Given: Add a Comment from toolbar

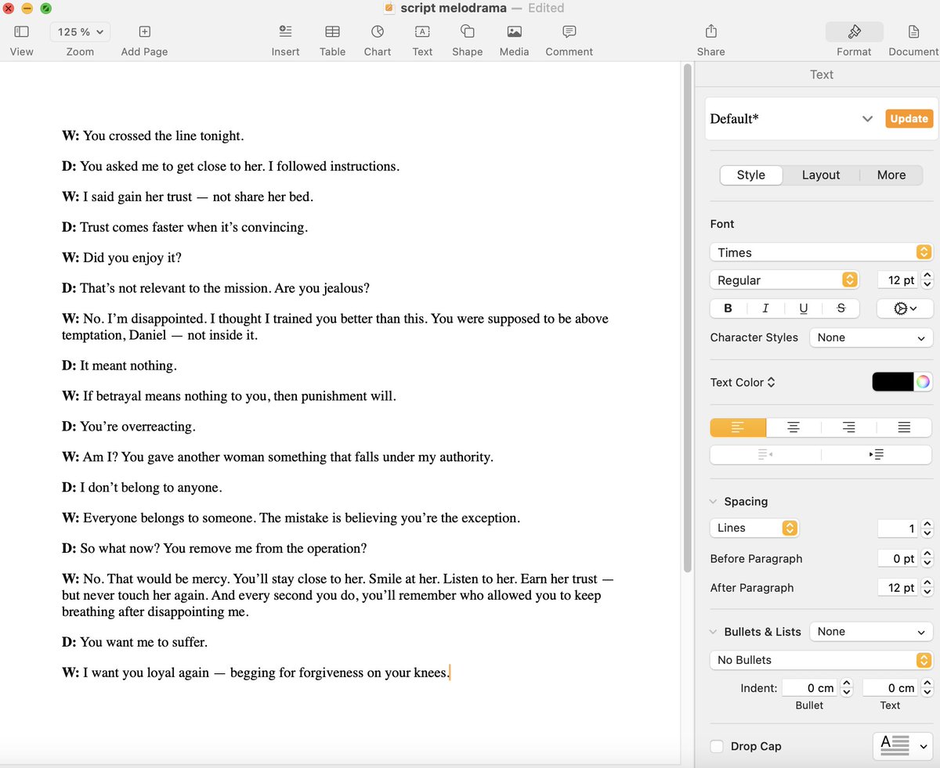Looking at the screenshot, I should [569, 31].
